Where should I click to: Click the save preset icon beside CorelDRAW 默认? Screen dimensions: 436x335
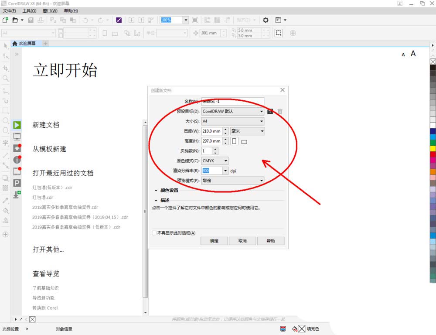[x=270, y=111]
